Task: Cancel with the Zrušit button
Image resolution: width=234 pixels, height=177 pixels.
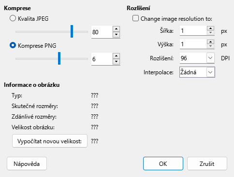Action: (207, 163)
